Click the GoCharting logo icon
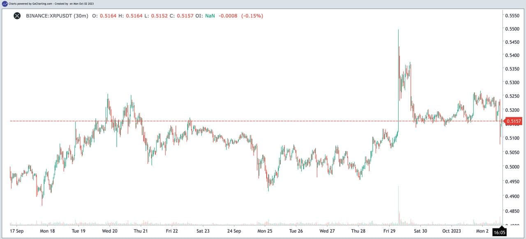This screenshot has width=526, height=239. 5,3
